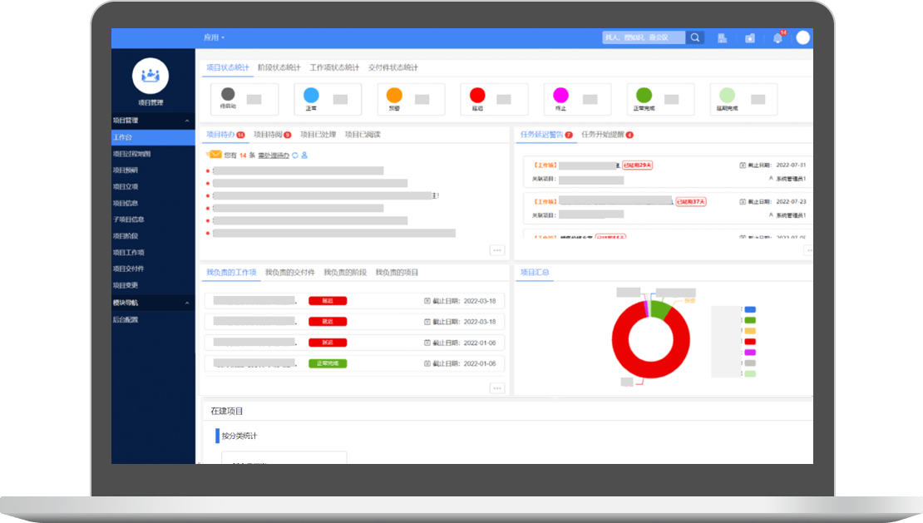Click the refresh icon beside 需处理待办
Screen dimensions: 923x523
[x=294, y=155]
